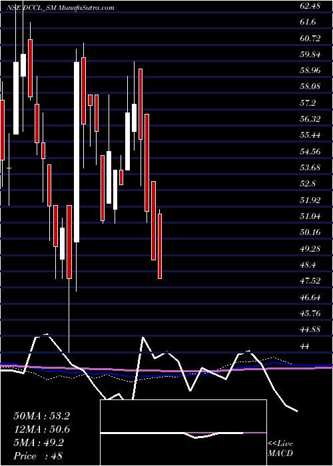Select the 53.68 price axis label
The width and height of the screenshot is (333, 466).
pyautogui.click(x=310, y=168)
